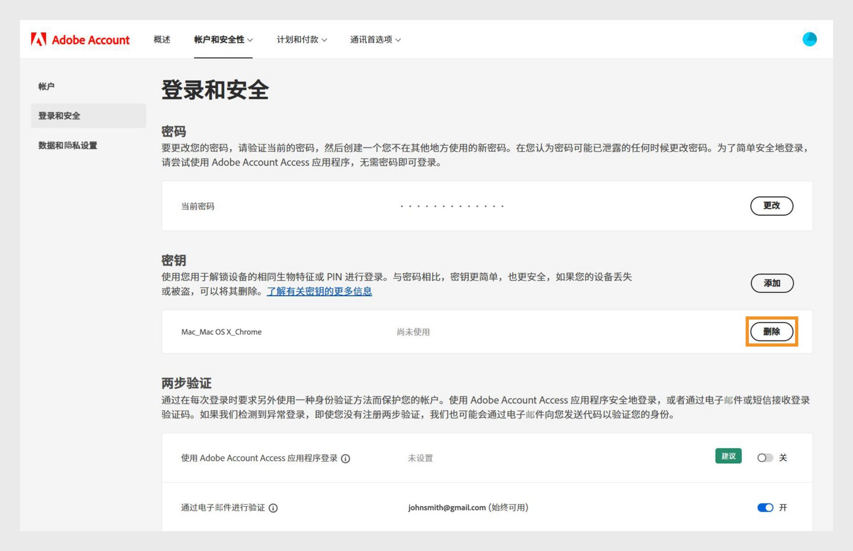853x551 pixels.
Task: Go to the 概述 tab
Action: [x=162, y=40]
